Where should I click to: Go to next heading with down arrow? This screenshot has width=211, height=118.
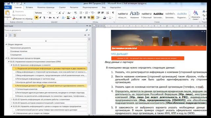tap(89, 35)
